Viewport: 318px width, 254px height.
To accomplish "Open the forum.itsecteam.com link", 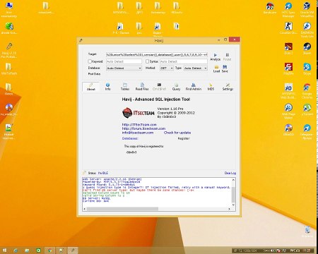I will [143, 128].
